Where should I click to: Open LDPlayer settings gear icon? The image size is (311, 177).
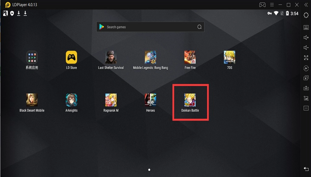pyautogui.click(x=306, y=15)
